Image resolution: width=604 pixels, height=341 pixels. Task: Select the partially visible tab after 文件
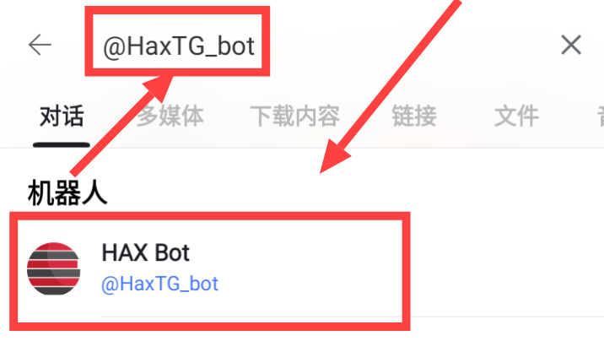[601, 116]
